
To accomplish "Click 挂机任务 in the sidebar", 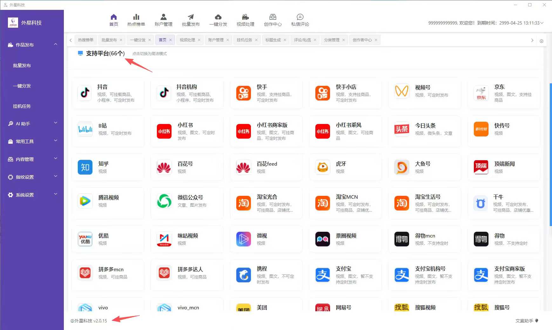I will [22, 106].
